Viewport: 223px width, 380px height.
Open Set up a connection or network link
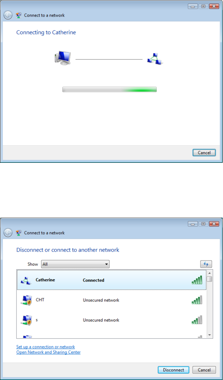[x=45, y=347]
